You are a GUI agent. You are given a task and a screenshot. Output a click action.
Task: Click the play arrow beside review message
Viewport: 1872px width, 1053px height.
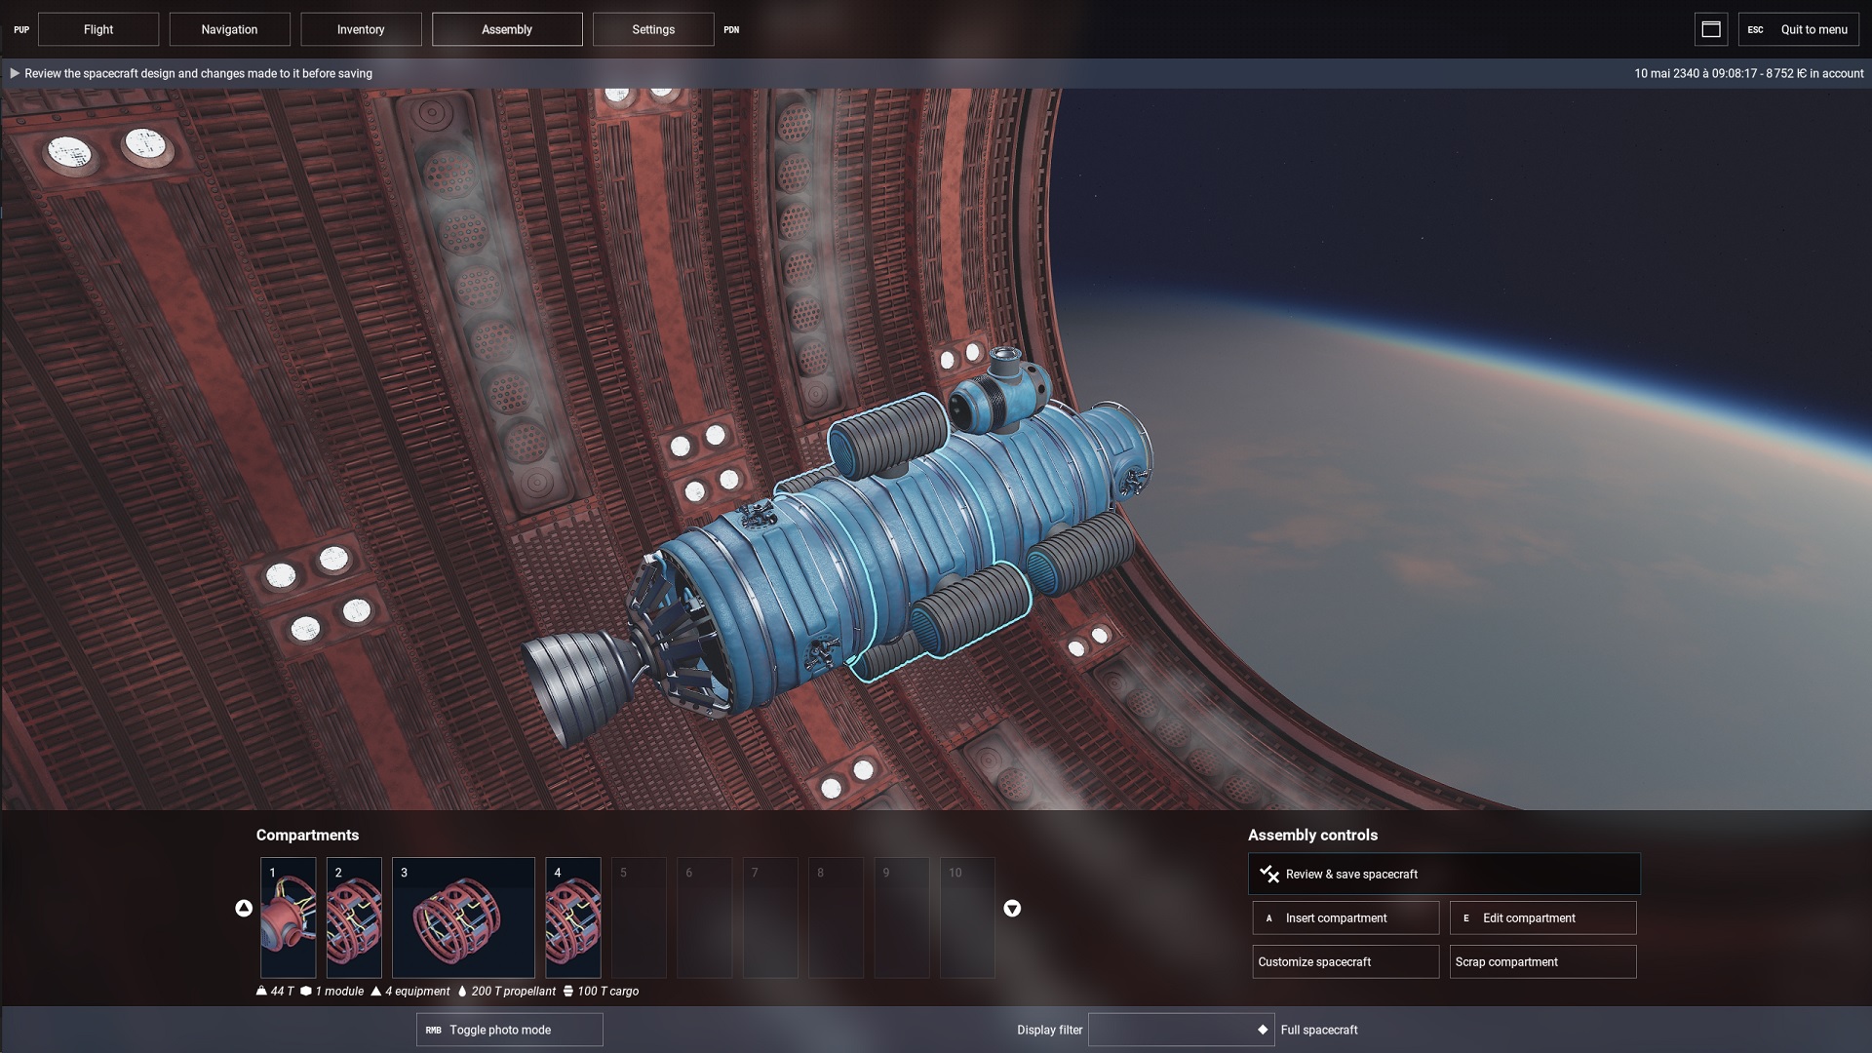(15, 73)
